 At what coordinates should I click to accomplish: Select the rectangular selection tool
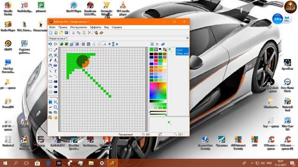50,50
